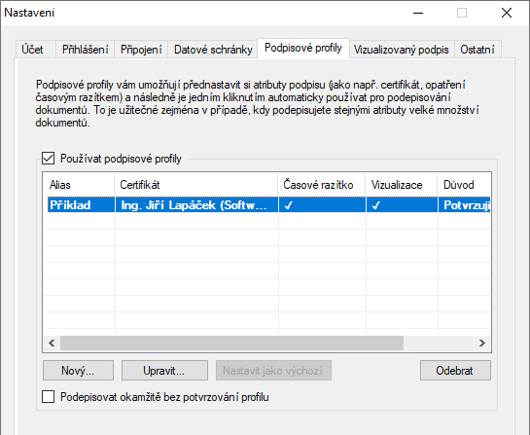Click the Upravit... button

(164, 371)
